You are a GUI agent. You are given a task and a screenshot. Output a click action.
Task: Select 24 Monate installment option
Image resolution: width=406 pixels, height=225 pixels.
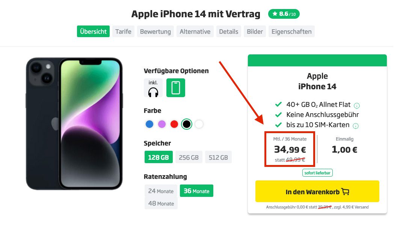click(161, 191)
